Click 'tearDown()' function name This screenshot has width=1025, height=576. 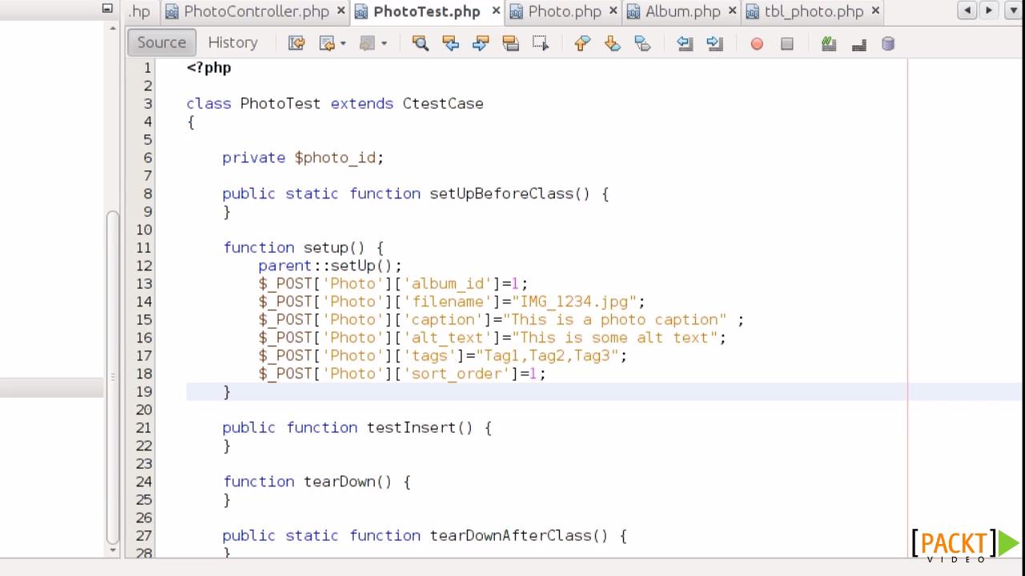(x=348, y=482)
